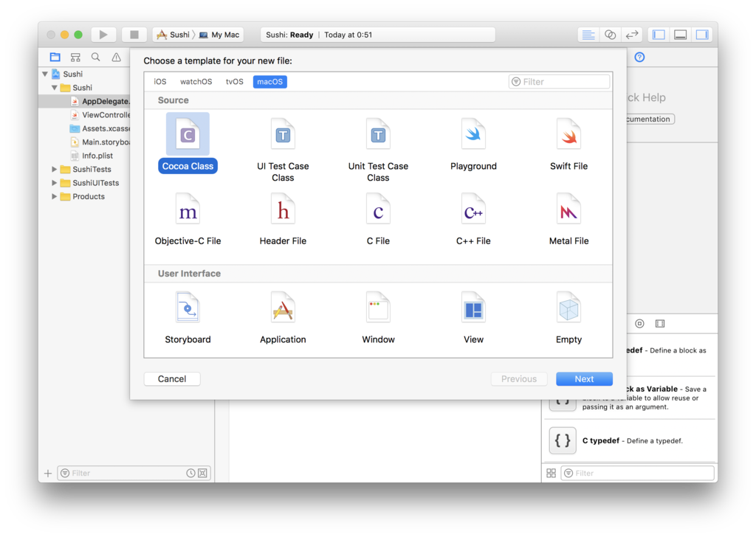This screenshot has width=756, height=537.
Task: Stop the running scheme
Action: point(134,34)
